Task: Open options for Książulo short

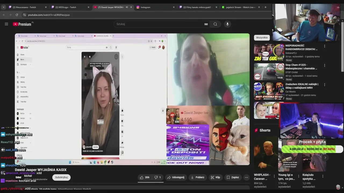Action: click(323, 176)
